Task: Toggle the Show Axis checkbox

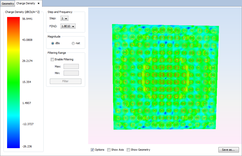Action: (109, 150)
